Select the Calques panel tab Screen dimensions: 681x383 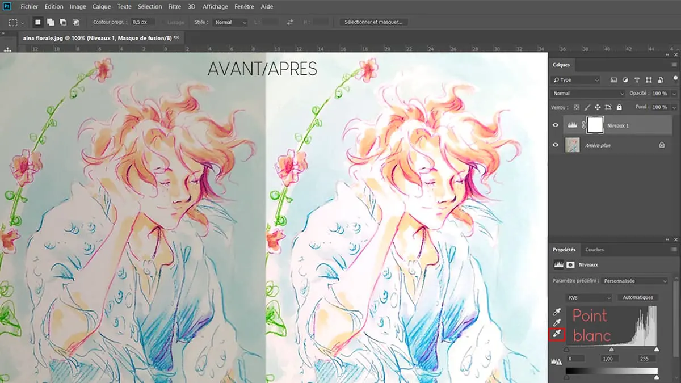[x=561, y=65]
